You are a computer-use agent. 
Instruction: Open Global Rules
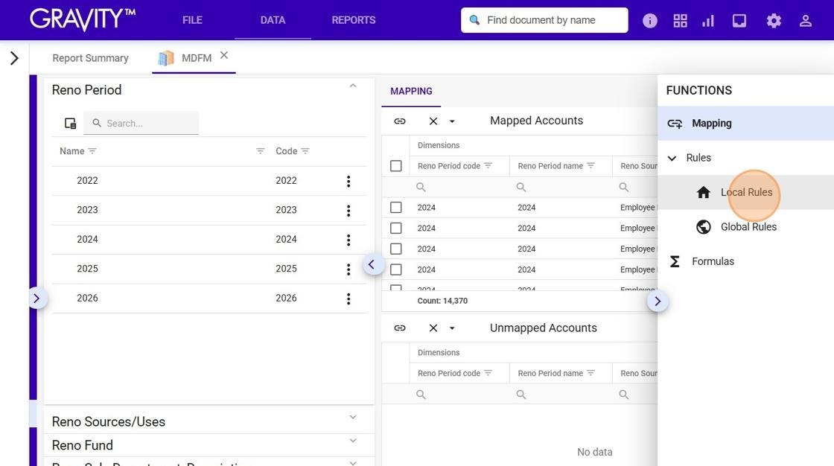(748, 227)
